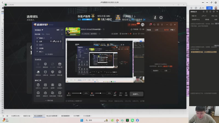Open the 场景切换器 scene switcher tool
219x123 pixels.
(x=53, y=94)
